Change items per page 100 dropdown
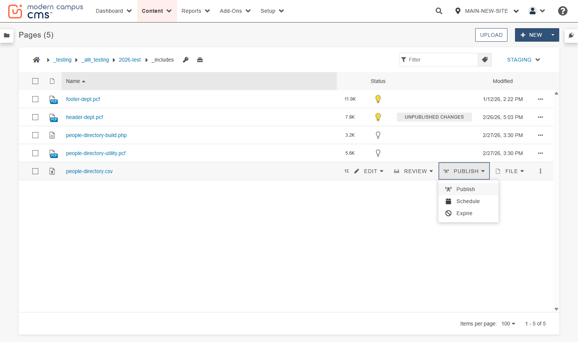The height and width of the screenshot is (342, 578). coord(508,324)
